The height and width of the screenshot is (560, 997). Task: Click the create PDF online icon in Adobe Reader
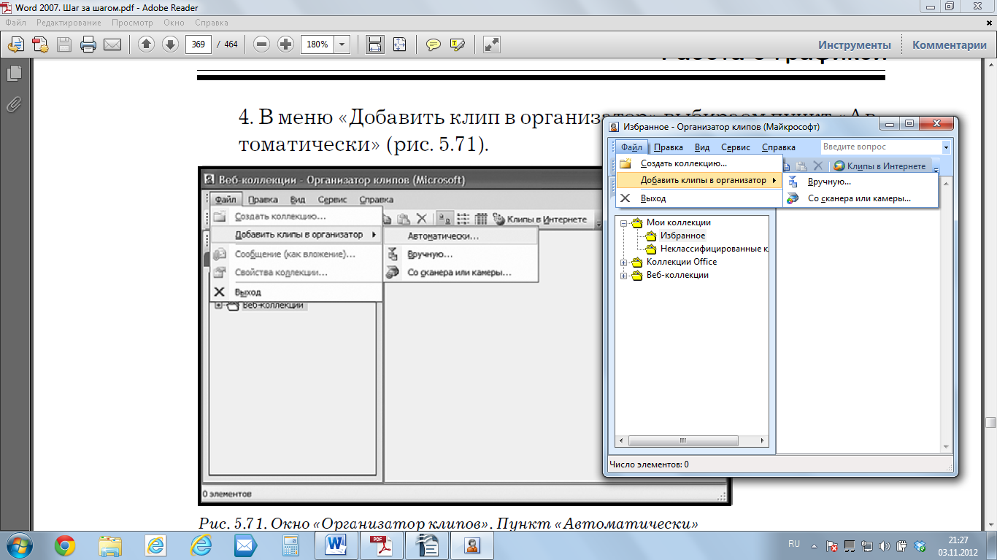(15, 44)
